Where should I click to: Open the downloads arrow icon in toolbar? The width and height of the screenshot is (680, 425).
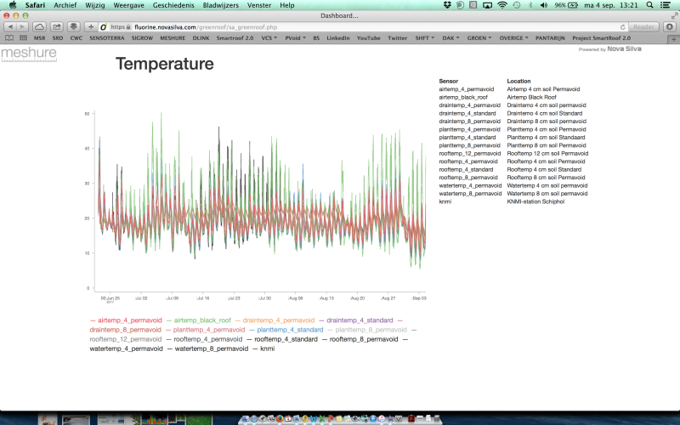coord(74,27)
